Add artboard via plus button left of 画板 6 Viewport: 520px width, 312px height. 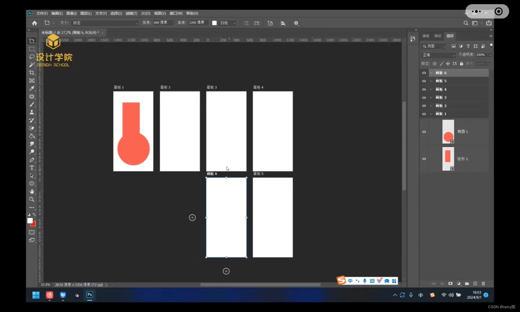pyautogui.click(x=192, y=218)
